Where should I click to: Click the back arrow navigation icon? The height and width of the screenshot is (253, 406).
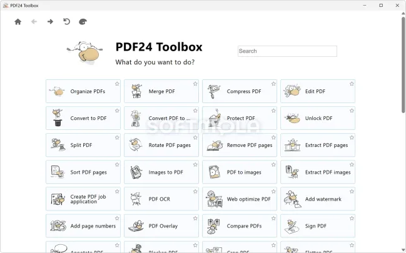[34, 22]
